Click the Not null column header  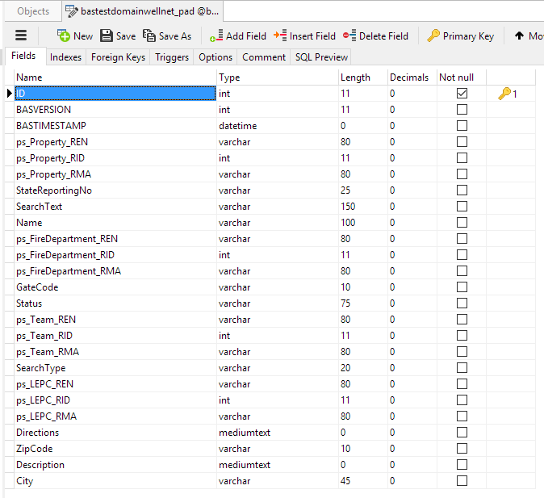462,77
